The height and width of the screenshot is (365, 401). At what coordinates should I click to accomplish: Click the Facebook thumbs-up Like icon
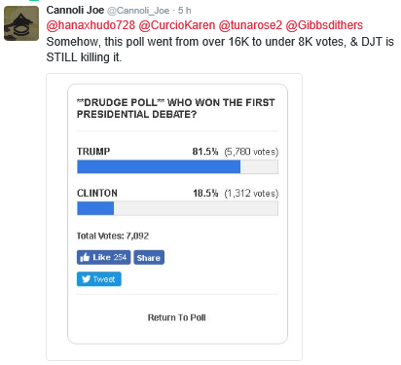tap(85, 258)
